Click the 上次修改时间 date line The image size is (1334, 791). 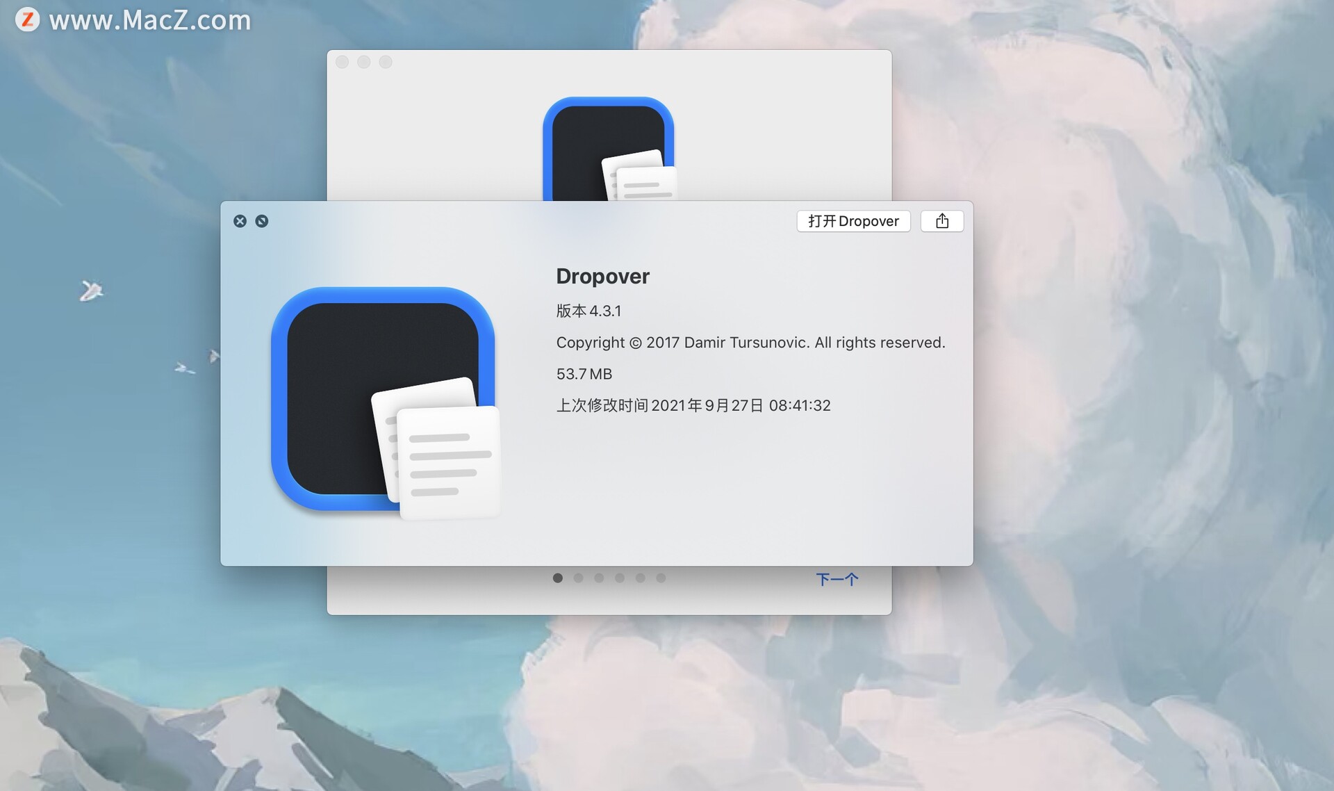(693, 405)
